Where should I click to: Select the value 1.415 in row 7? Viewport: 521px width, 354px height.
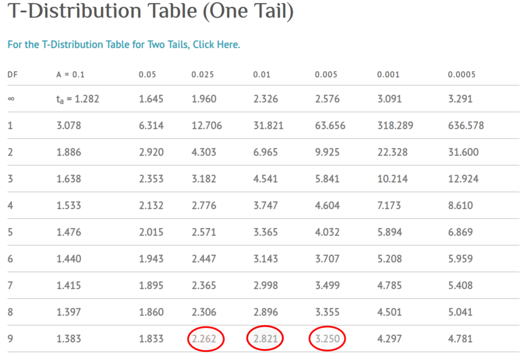click(69, 286)
